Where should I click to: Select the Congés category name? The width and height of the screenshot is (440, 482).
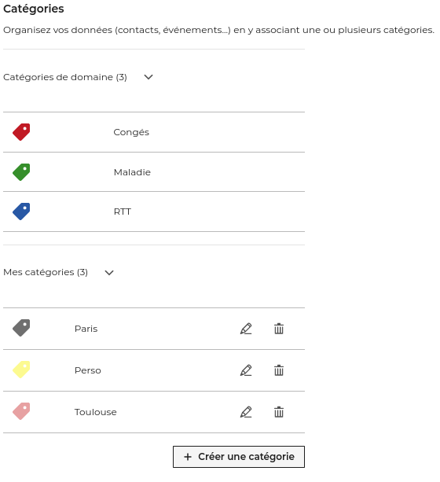point(131,132)
